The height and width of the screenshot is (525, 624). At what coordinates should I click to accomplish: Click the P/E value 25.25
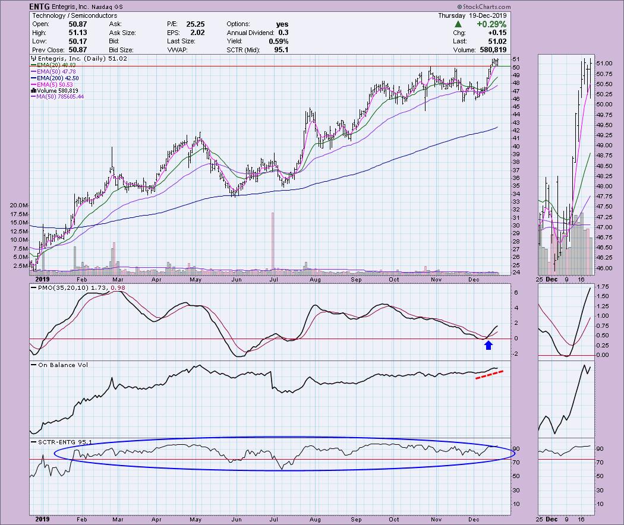pyautogui.click(x=196, y=24)
